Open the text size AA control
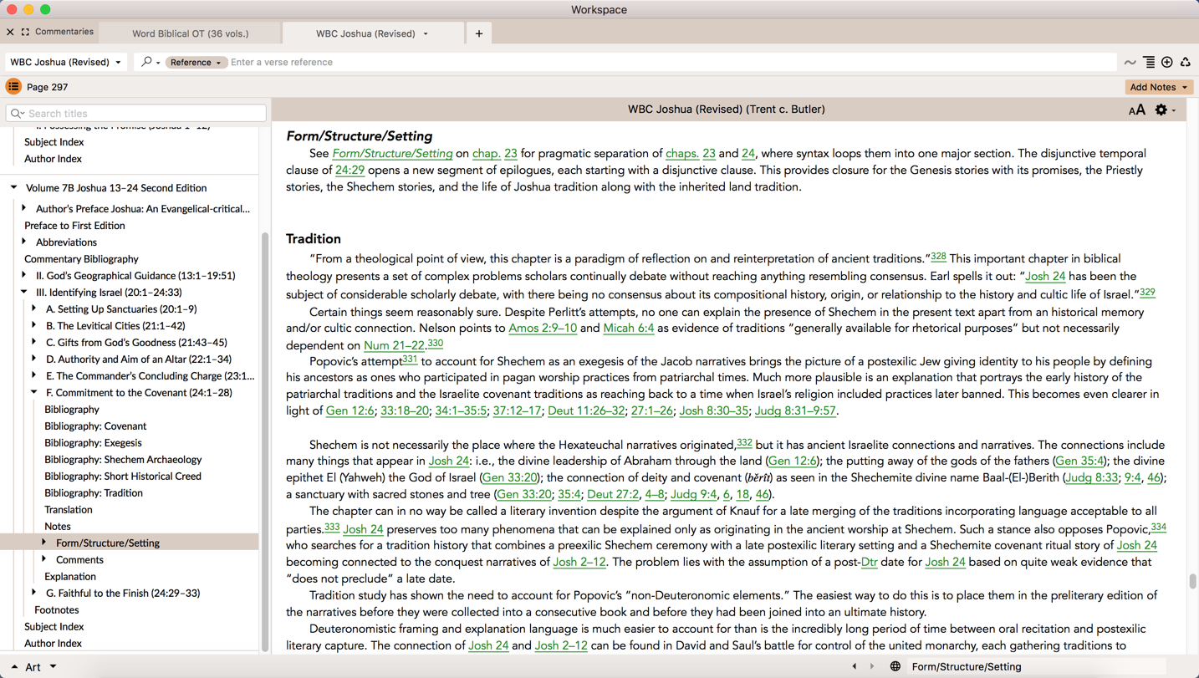This screenshot has width=1199, height=678. tap(1136, 110)
